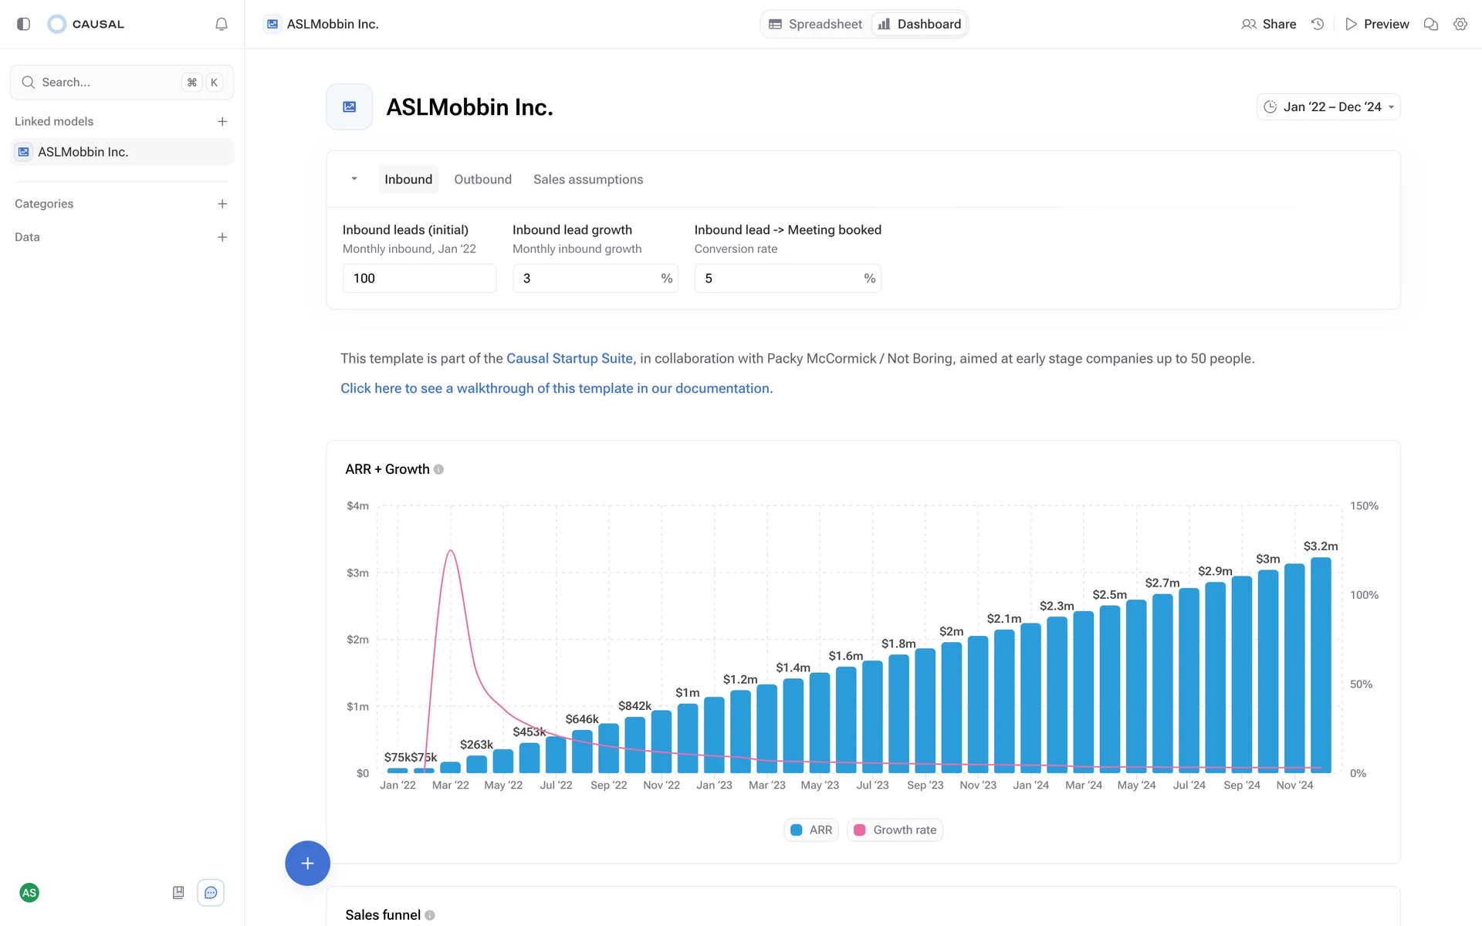1482x926 pixels.
Task: Show info for ARR + Growth chart
Action: 438,469
